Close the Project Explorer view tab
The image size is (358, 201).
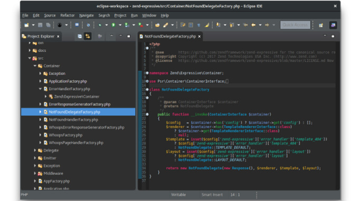[x=58, y=36]
